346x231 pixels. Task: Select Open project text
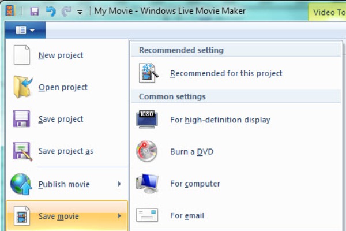tap(63, 87)
